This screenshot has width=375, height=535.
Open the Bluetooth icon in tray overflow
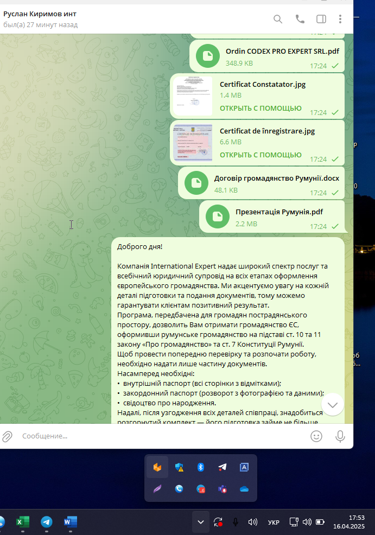pos(201,467)
